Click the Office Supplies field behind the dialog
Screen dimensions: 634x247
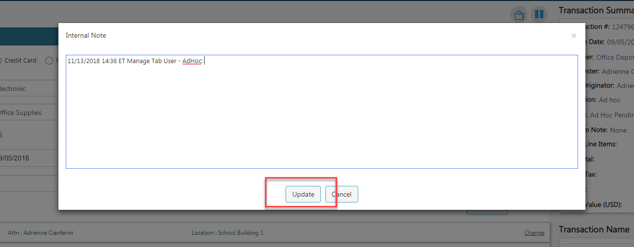(x=29, y=112)
